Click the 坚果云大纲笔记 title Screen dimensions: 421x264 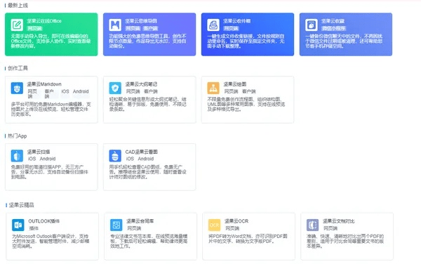(141, 84)
